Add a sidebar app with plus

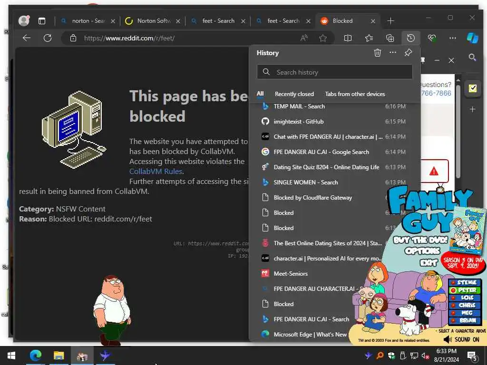472,109
